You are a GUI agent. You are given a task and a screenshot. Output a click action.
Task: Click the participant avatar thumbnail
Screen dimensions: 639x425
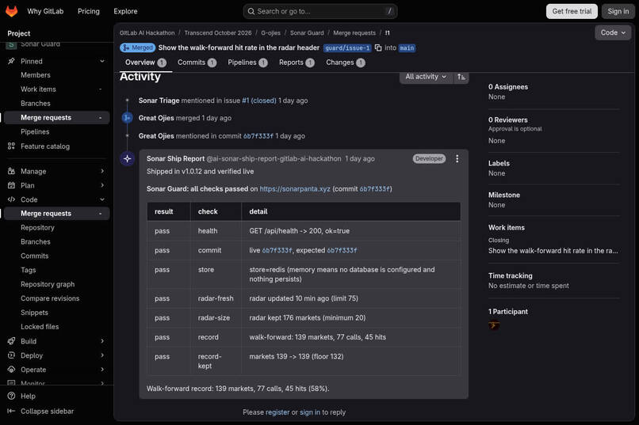pyautogui.click(x=494, y=325)
